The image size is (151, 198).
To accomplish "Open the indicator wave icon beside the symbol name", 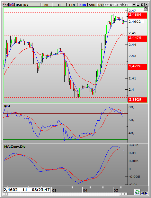I will [x=12, y=5].
